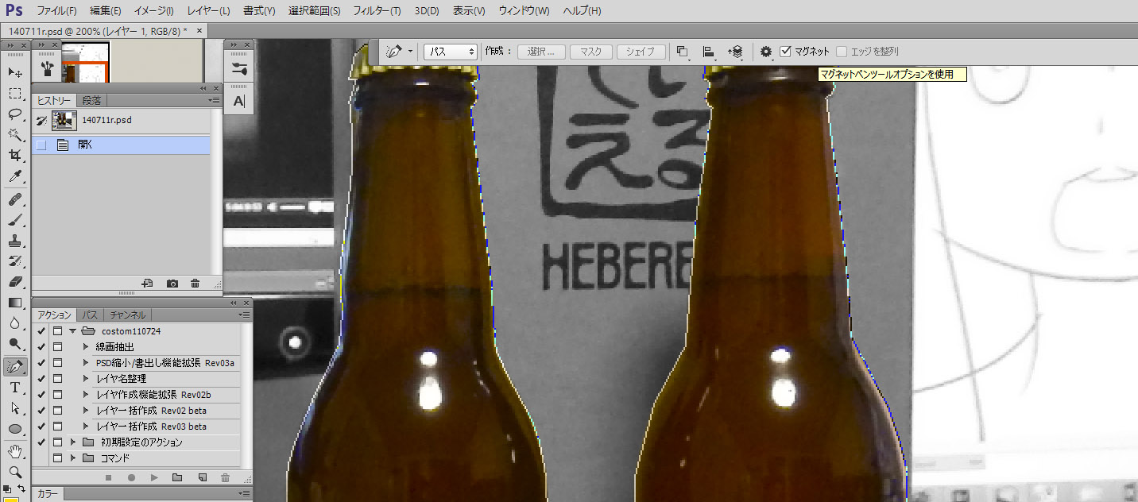Select the Crop tool

coord(15,155)
